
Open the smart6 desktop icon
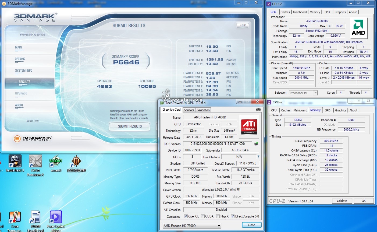56,163
